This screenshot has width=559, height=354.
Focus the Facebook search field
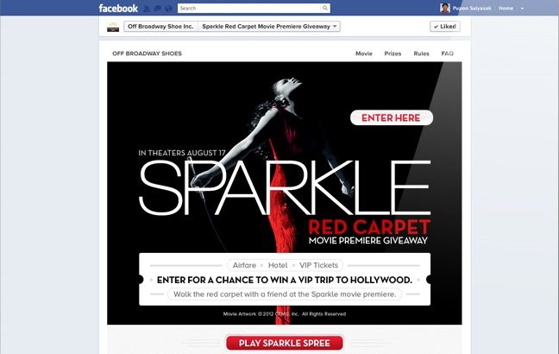click(x=249, y=9)
